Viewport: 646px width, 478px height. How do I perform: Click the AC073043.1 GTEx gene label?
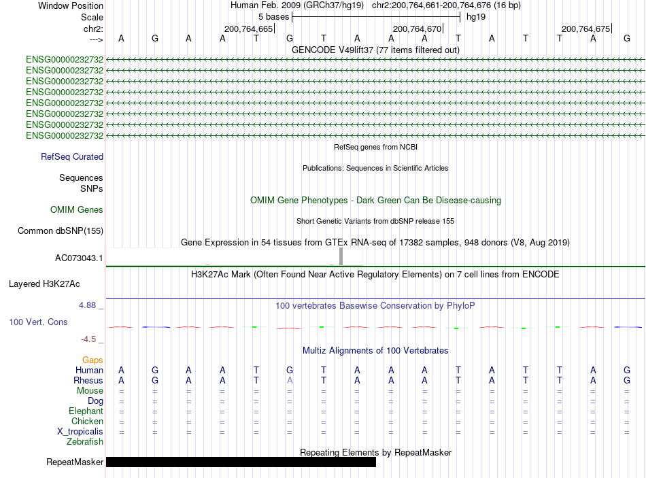point(79,258)
